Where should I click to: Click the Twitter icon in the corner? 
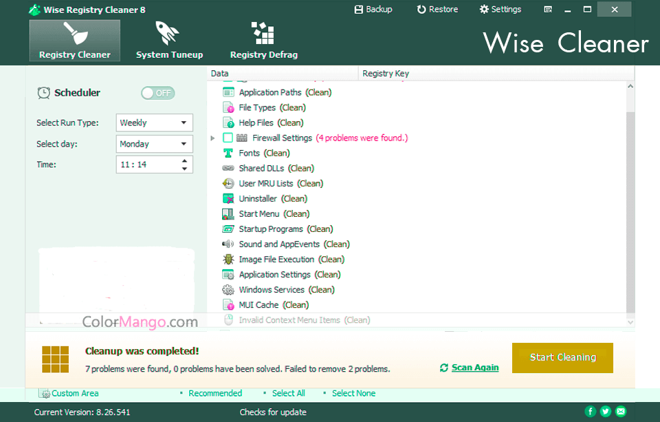(x=606, y=410)
